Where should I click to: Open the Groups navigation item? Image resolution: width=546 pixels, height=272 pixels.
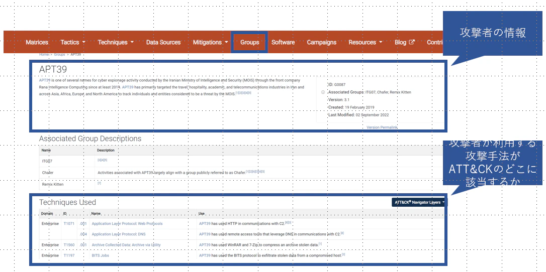(250, 42)
